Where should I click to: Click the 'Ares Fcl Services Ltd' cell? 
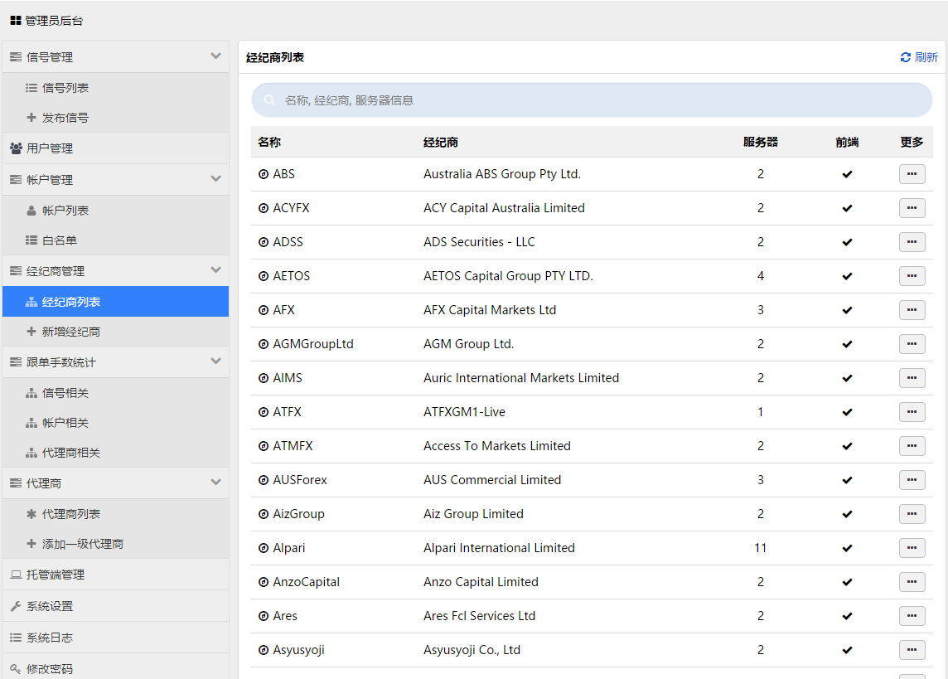480,616
